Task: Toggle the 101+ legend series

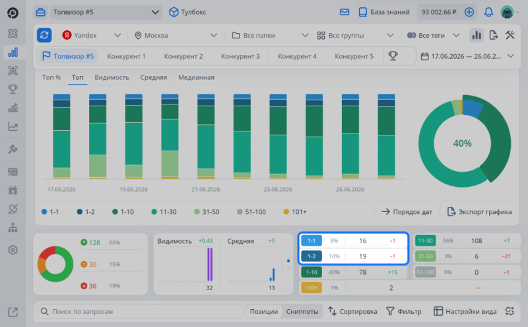Action: [x=295, y=211]
